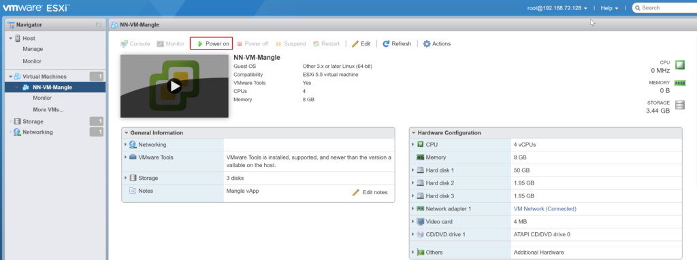Expand the Hard disk 1 row
Screen dimensions: 697x260
tap(414, 170)
